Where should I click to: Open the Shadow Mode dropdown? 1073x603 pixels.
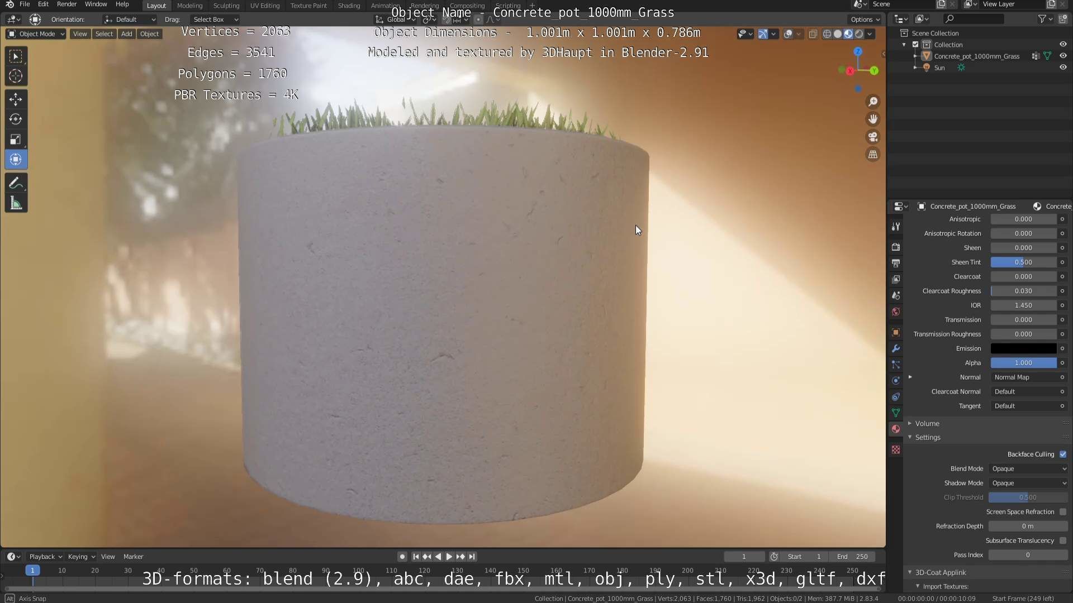pos(1028,484)
